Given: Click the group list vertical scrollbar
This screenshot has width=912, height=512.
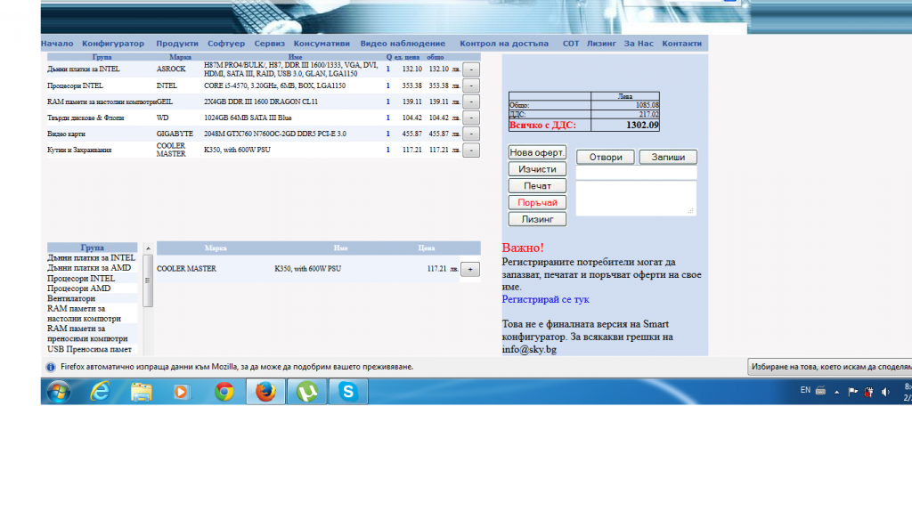Looking at the screenshot, I should (148, 294).
